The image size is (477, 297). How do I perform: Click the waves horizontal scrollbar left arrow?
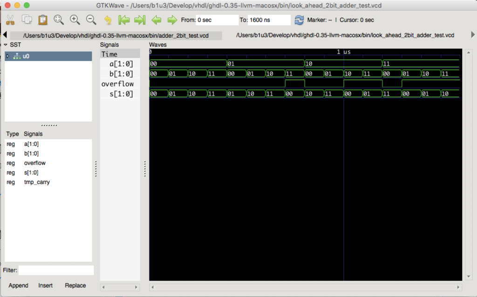152,287
